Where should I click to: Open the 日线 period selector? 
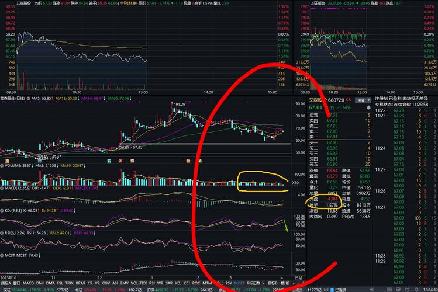pyautogui.click(x=299, y=278)
